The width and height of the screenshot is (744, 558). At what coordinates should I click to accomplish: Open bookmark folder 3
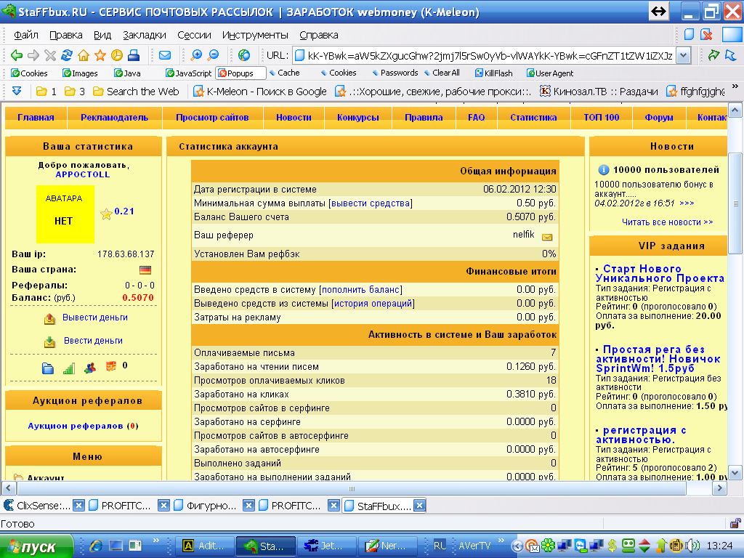click(x=75, y=92)
